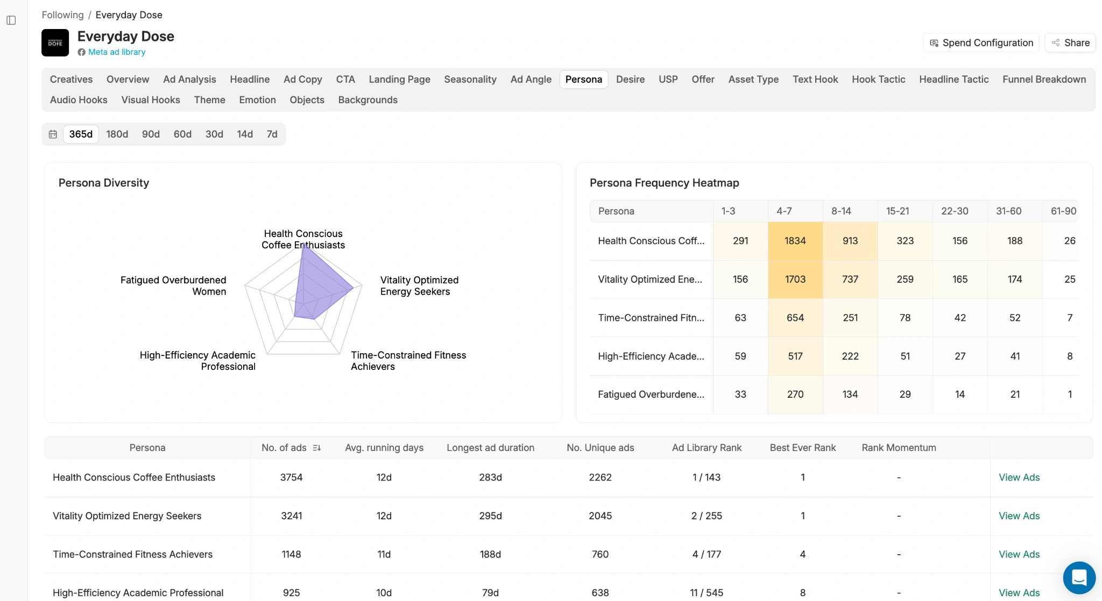This screenshot has width=1102, height=601.
Task: Click the Best Ever Rank column header
Action: click(803, 448)
